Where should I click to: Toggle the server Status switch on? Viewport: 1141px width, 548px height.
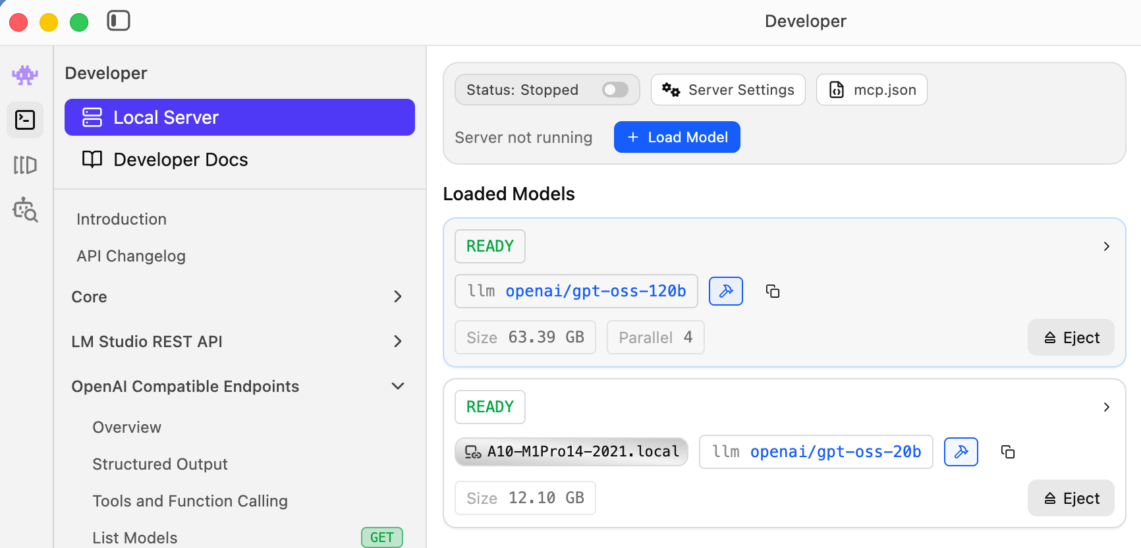tap(615, 90)
